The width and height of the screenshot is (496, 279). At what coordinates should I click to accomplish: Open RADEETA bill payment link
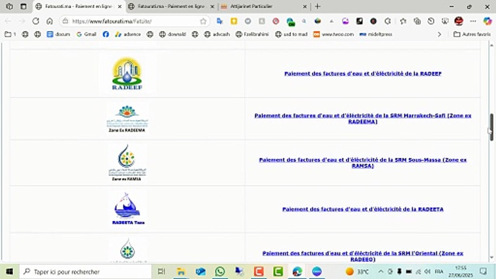(x=363, y=209)
